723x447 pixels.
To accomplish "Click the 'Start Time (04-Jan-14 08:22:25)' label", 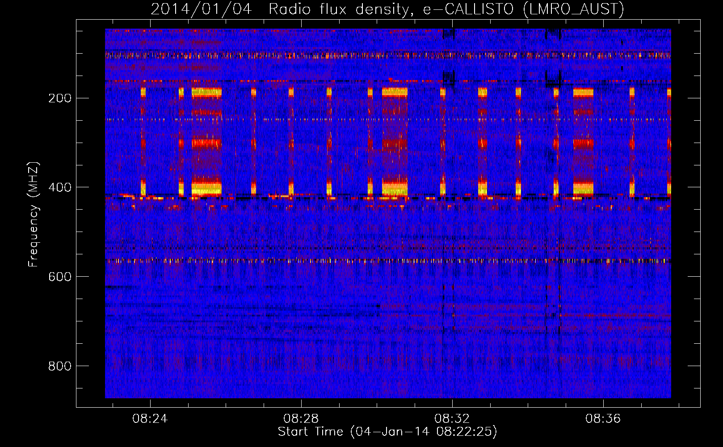I will 387,432.
